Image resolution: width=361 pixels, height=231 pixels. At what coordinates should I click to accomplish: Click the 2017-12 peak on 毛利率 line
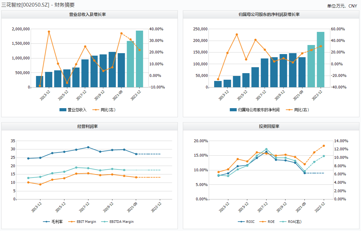(x=88, y=148)
